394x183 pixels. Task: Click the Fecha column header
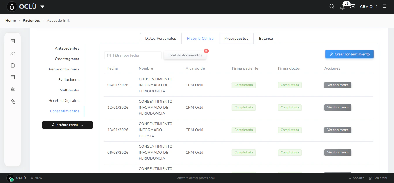(x=113, y=68)
